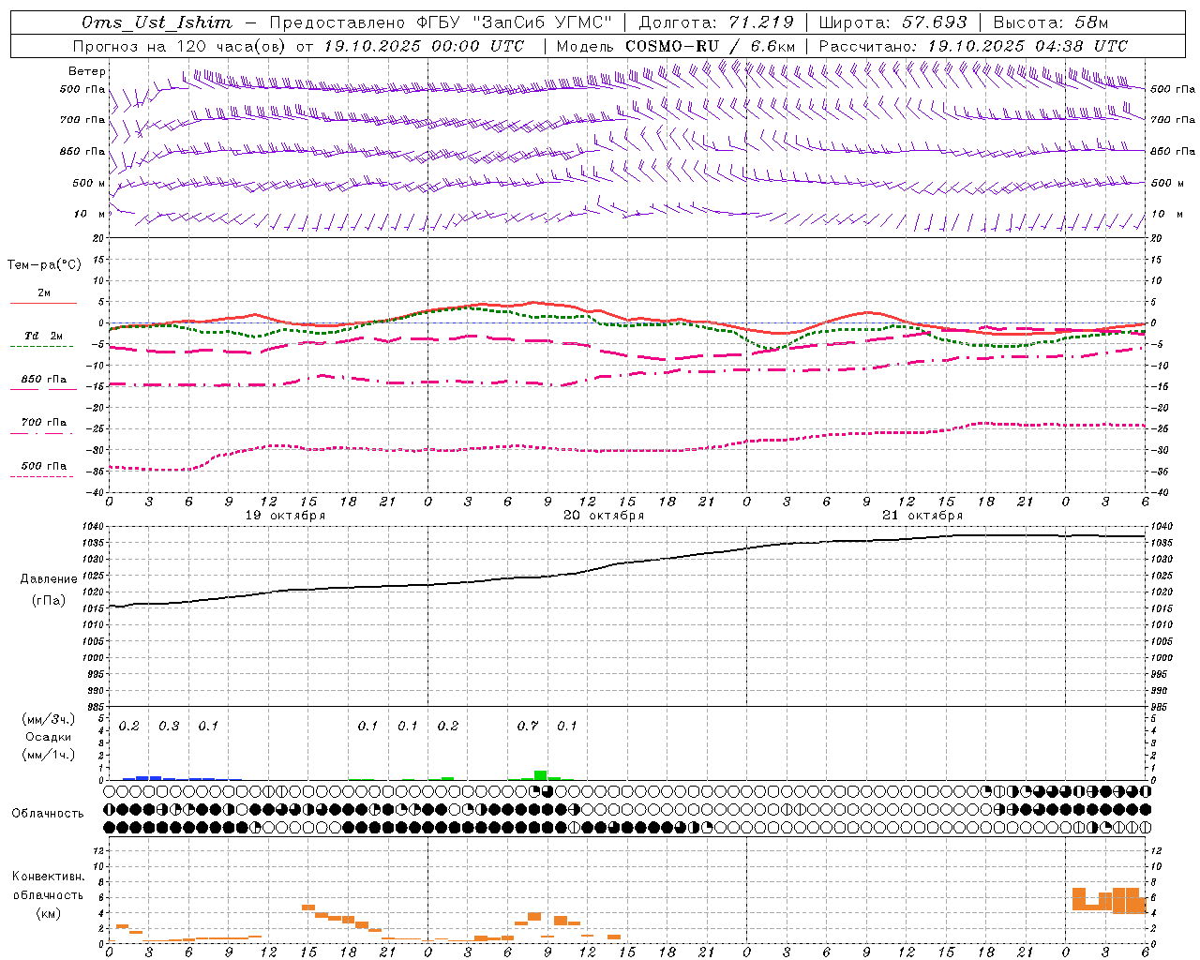Click the 500 м wind level label on left

[x=89, y=183]
